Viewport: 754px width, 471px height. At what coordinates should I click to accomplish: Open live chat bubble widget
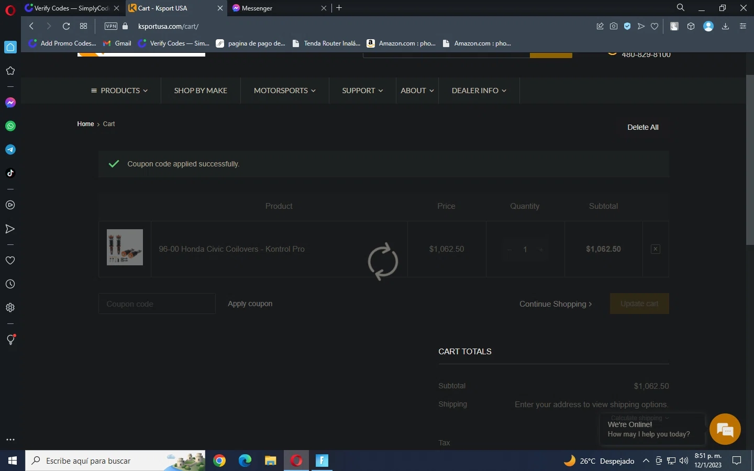coord(725,430)
